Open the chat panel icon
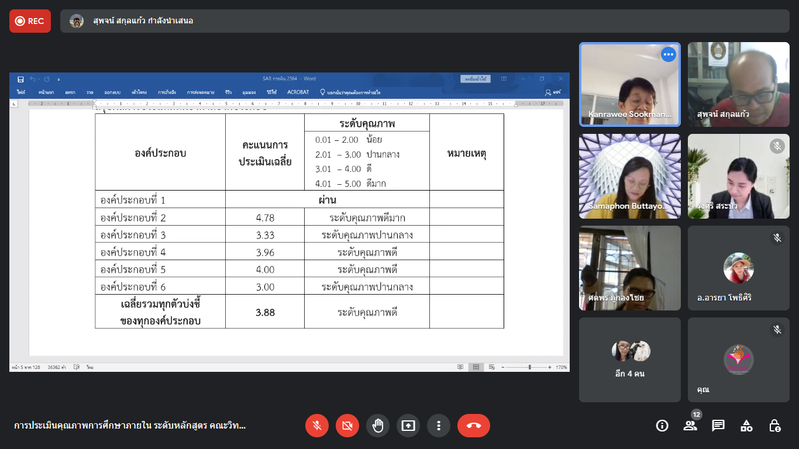The height and width of the screenshot is (449, 799). [x=718, y=426]
